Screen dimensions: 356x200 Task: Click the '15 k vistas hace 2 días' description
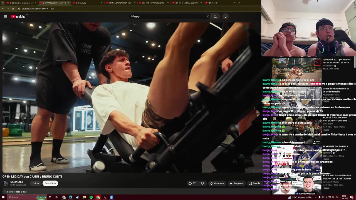[x=15, y=192]
